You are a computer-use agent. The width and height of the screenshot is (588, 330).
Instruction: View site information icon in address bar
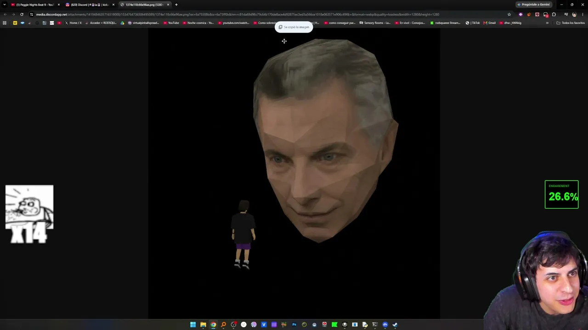coord(32,14)
